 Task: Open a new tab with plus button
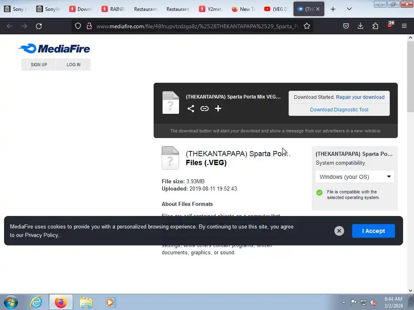click(x=333, y=9)
